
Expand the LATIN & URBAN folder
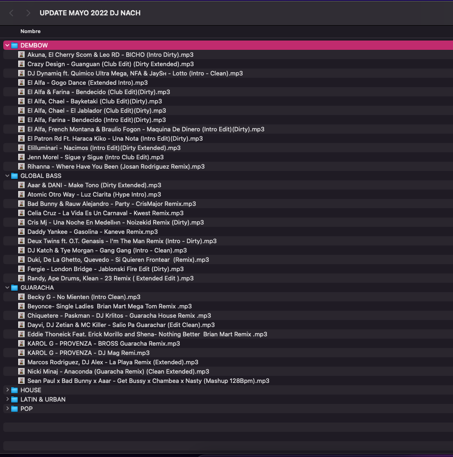pos(7,399)
